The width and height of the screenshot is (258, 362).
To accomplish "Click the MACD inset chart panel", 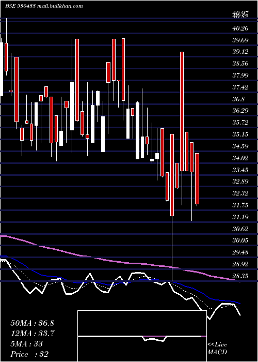I will tap(142, 336).
